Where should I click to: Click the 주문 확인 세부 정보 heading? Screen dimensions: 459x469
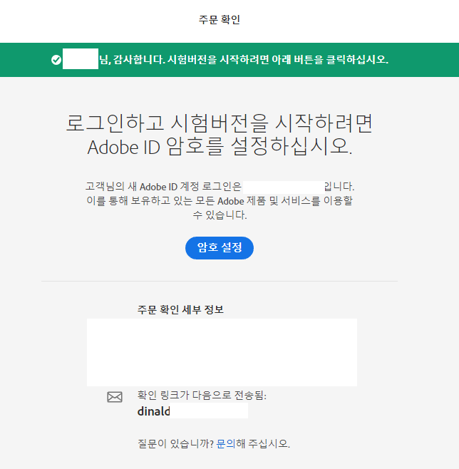[x=180, y=309]
